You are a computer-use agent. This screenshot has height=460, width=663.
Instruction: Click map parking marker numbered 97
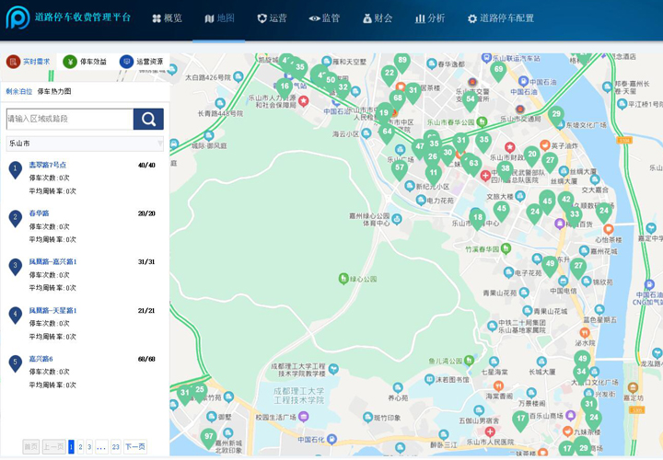[x=209, y=438]
